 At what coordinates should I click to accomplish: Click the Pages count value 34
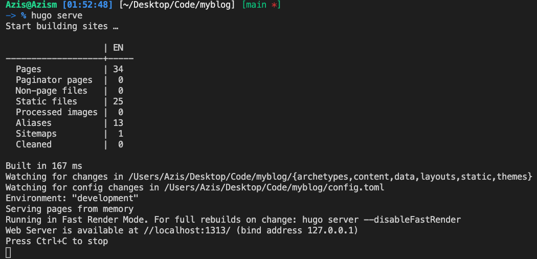click(118, 69)
